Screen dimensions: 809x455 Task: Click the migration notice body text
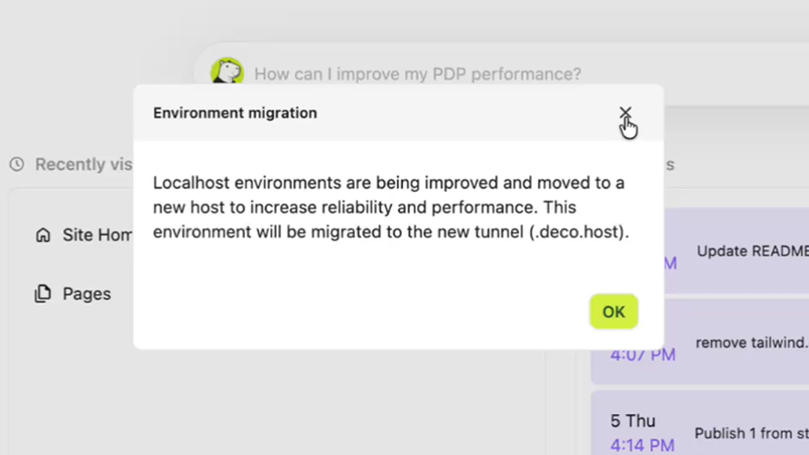pos(389,207)
